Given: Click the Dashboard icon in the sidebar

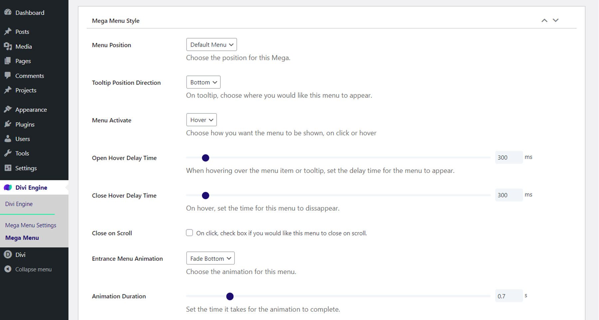Looking at the screenshot, I should point(8,12).
